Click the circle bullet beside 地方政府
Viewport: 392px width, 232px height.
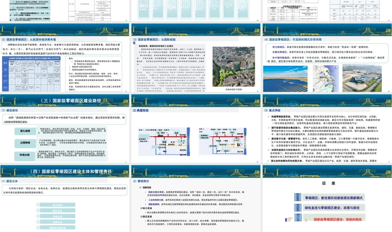click(38, 205)
